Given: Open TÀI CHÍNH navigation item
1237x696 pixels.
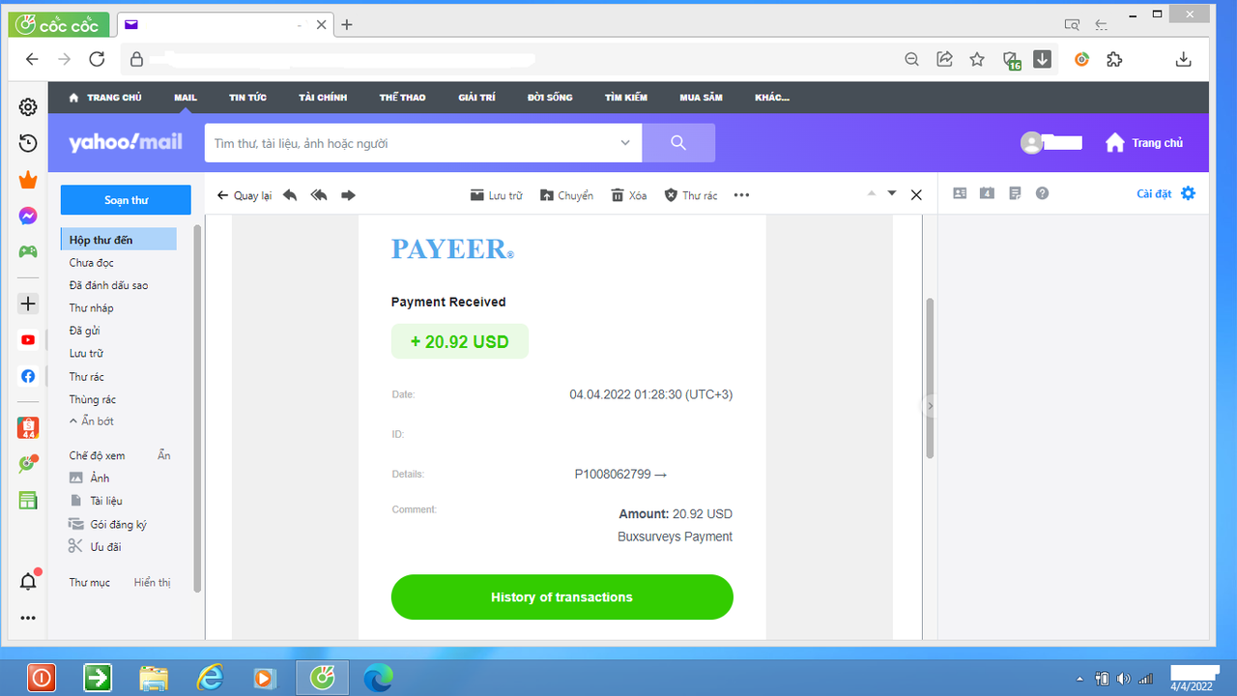Looking at the screenshot, I should click(323, 98).
